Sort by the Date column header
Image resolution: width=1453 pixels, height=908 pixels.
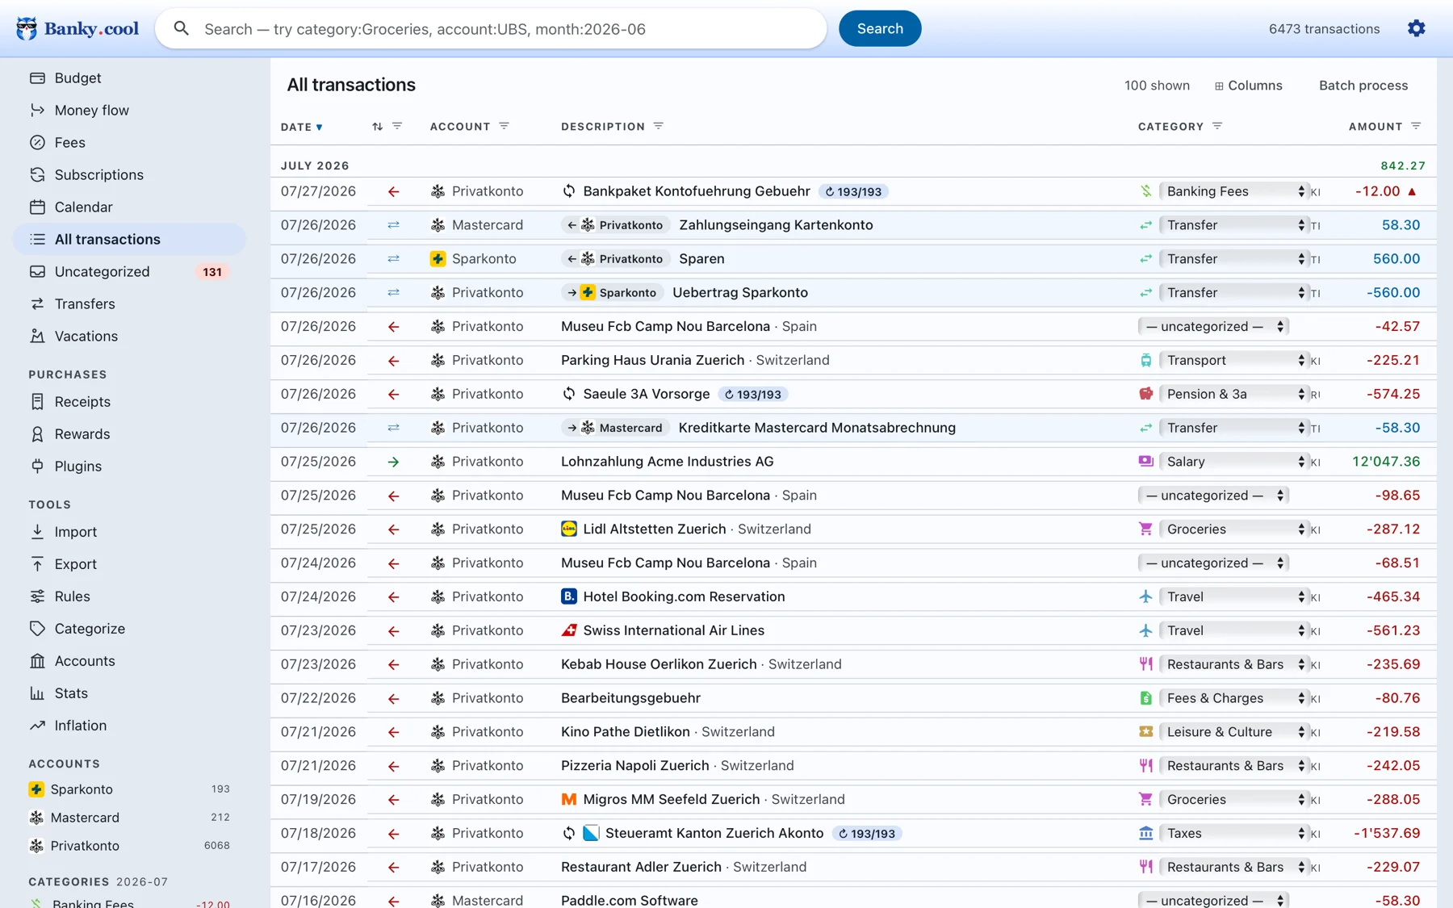[301, 127]
